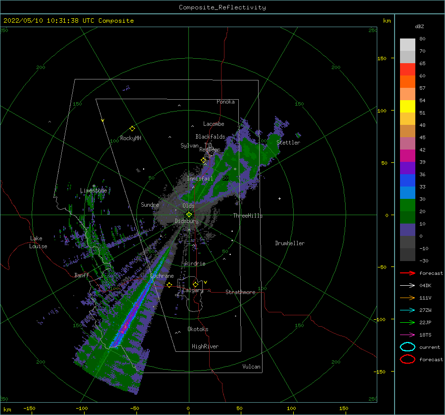Click the Didsbury label

(187, 221)
